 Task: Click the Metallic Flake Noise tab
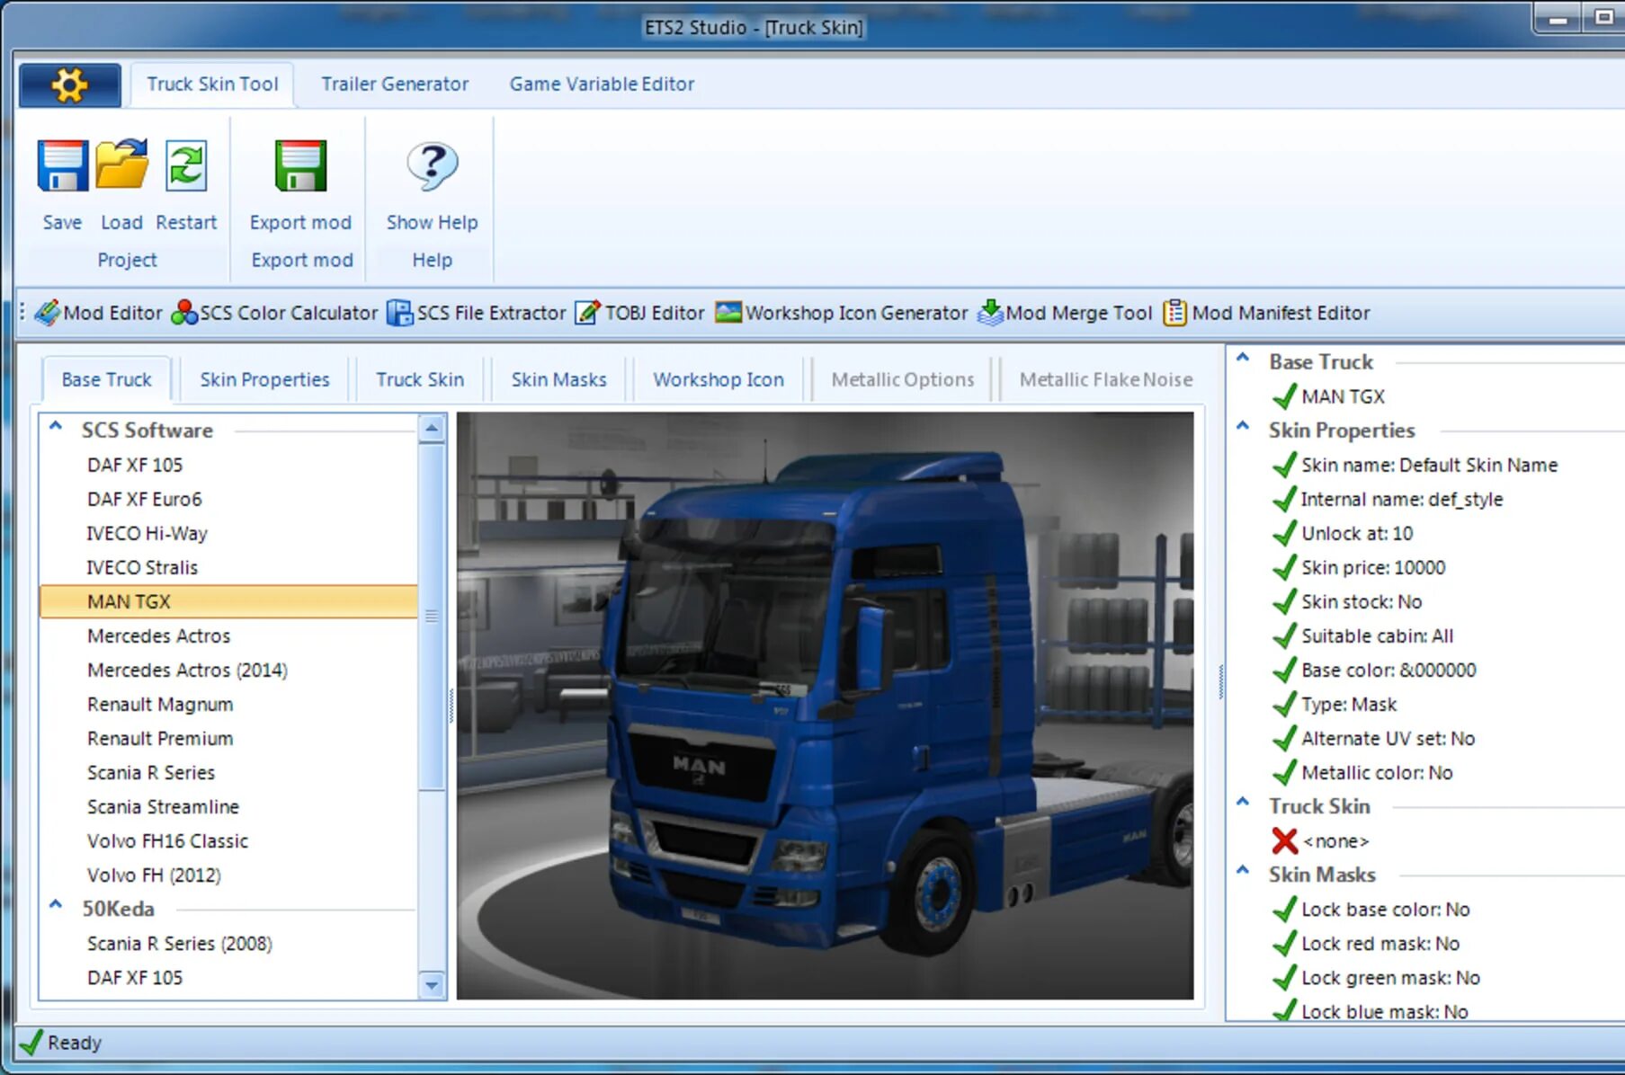click(1105, 379)
